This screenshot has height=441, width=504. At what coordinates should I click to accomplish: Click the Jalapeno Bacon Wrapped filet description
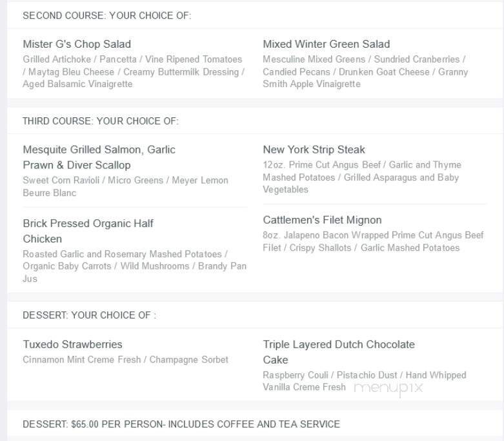(373, 242)
